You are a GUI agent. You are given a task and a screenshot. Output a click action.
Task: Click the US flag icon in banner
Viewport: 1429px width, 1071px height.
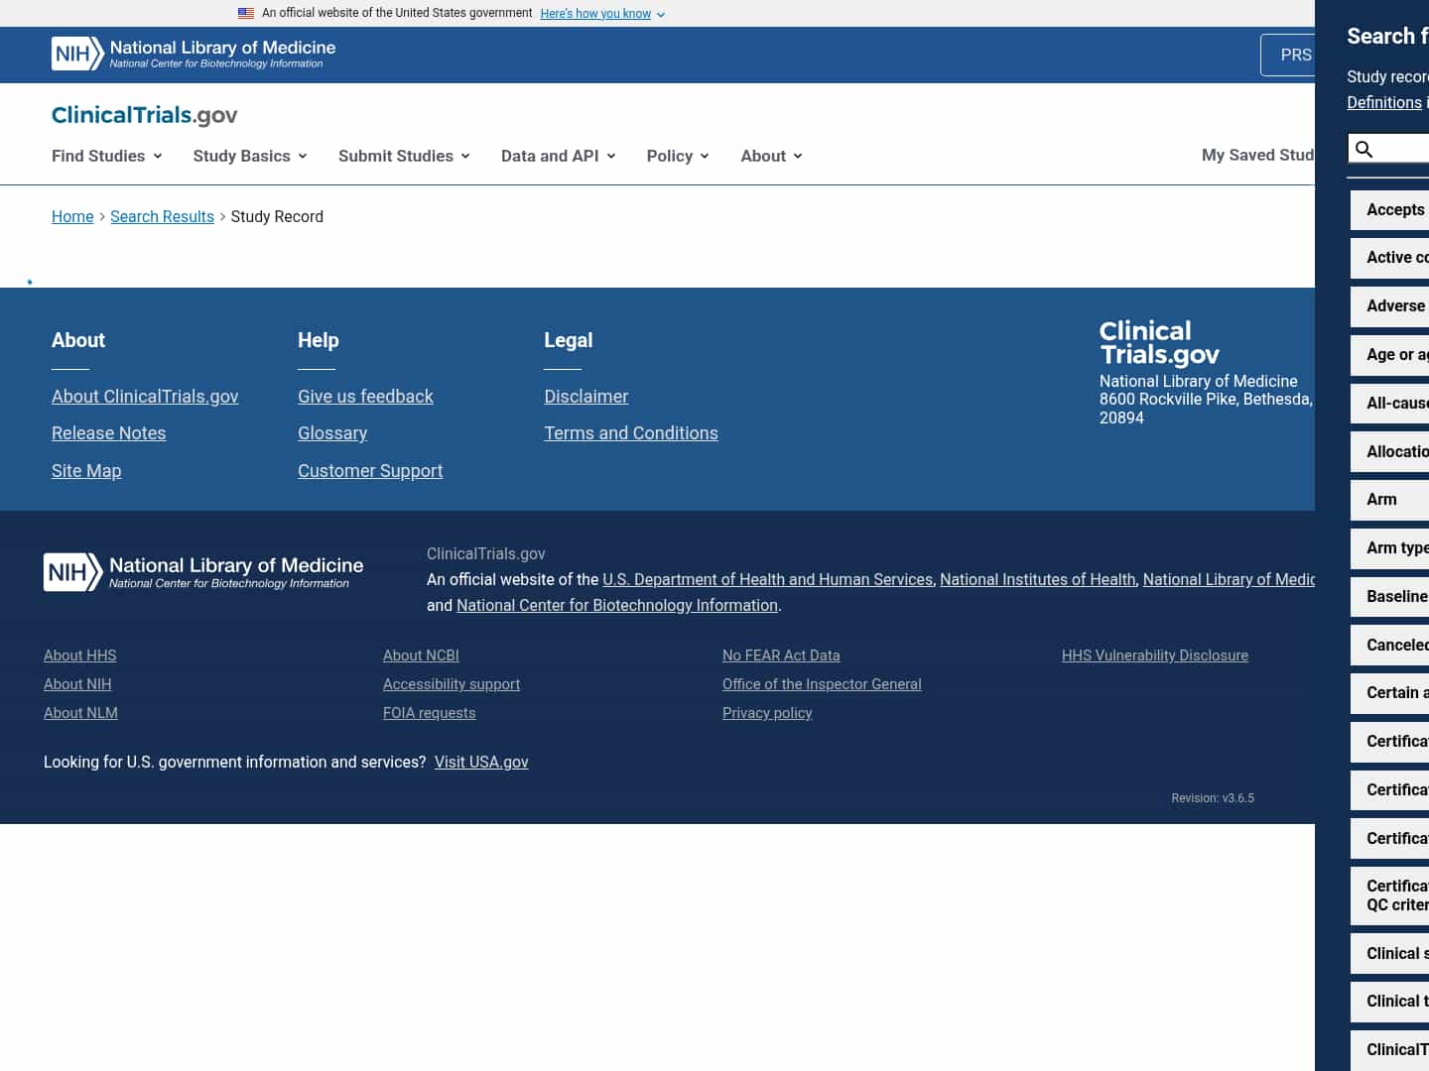click(246, 13)
